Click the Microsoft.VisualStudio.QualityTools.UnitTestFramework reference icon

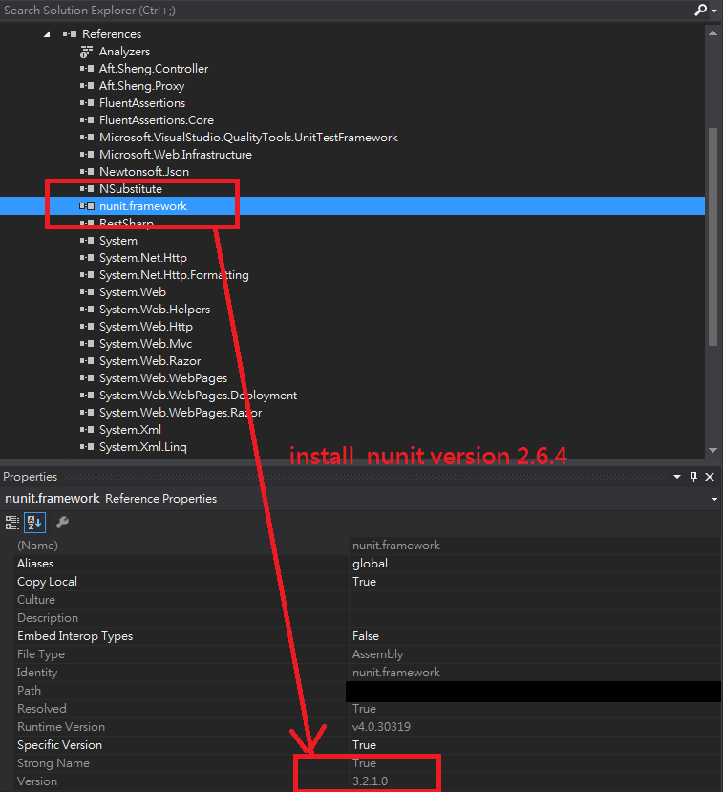[x=87, y=137]
